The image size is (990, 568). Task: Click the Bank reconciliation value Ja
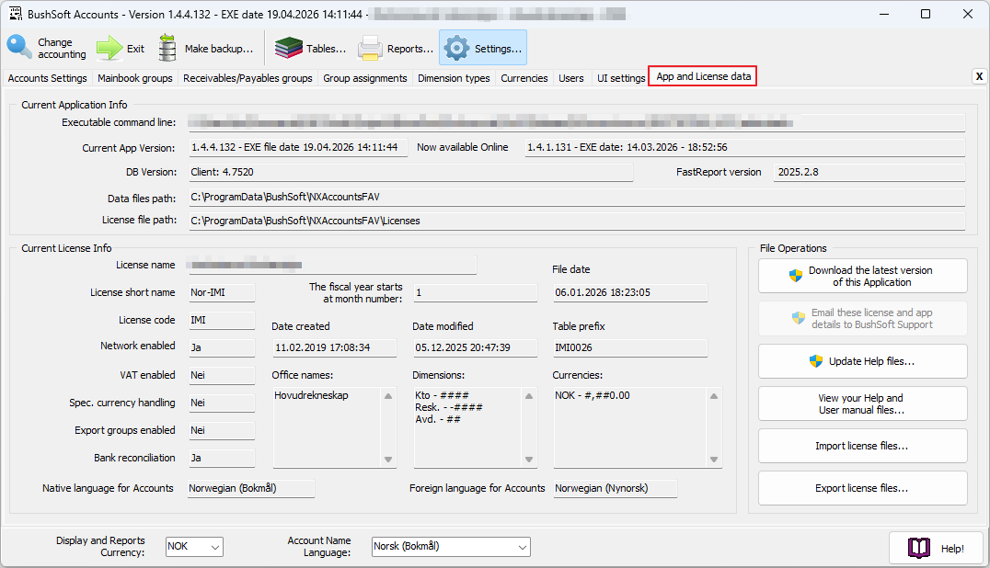(222, 459)
